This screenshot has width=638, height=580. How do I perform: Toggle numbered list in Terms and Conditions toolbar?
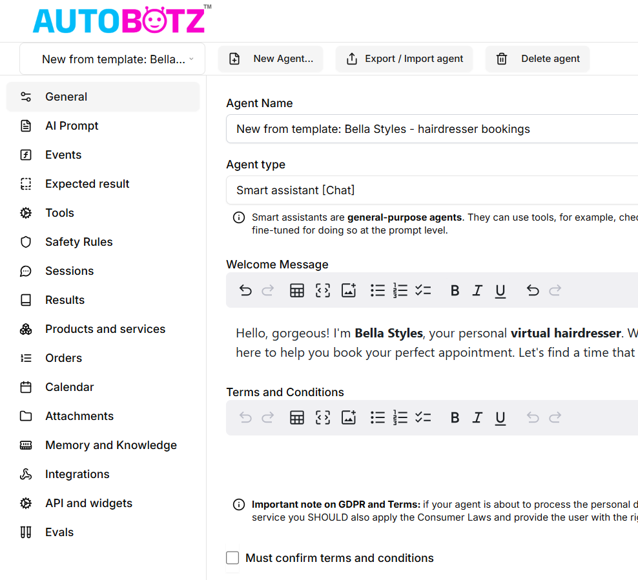400,417
